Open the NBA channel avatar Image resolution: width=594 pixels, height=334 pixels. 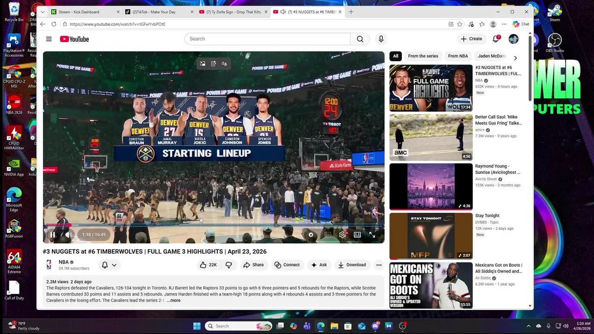click(x=49, y=265)
